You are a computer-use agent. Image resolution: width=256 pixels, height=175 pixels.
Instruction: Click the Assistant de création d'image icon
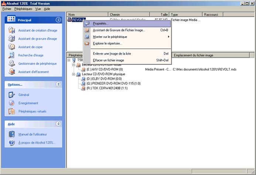click(11, 30)
